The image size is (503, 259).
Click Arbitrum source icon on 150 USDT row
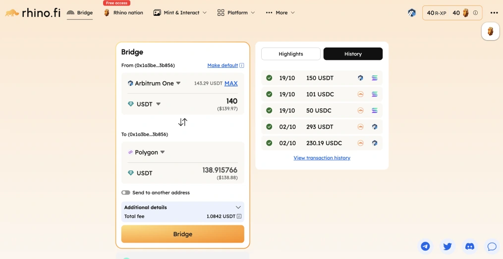361,78
